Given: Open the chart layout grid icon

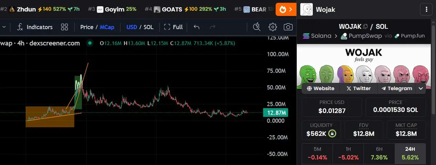Looking at the screenshot, I should coord(65,27).
